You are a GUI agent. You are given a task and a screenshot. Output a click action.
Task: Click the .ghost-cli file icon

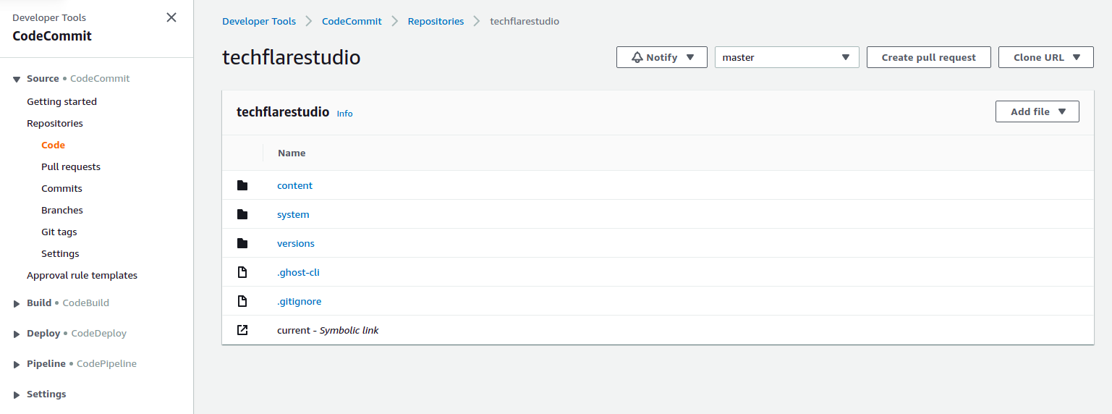click(x=242, y=272)
